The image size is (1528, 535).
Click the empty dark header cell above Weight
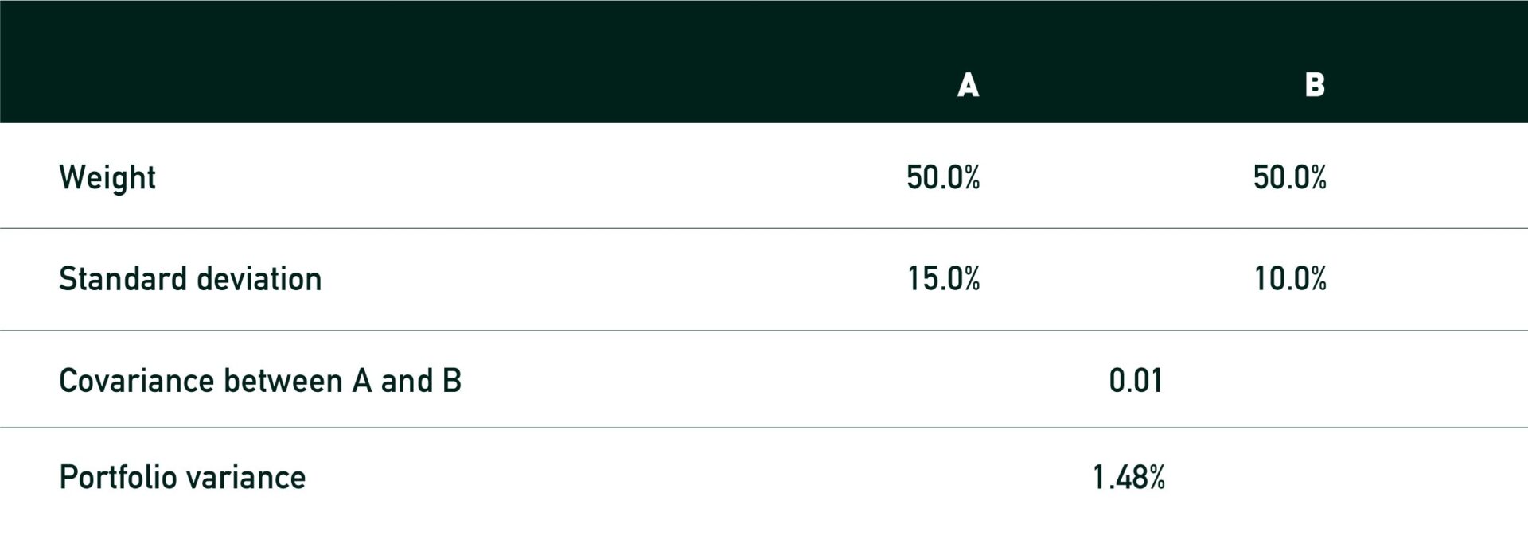(398, 62)
